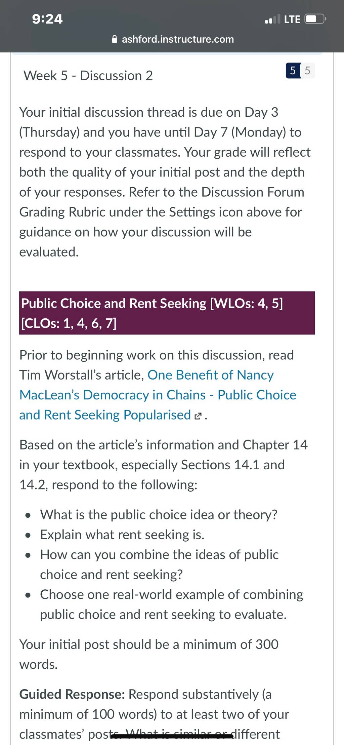
Task: Tap bullet Explain what rent seeking is
Action: (x=122, y=535)
